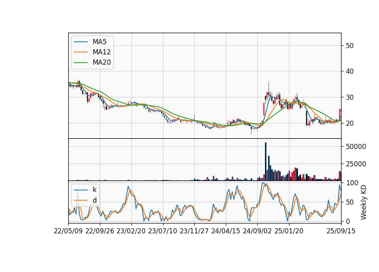Image resolution: width=379 pixels, height=272 pixels.
Task: Click the 22/09/26 date axis label
Action: 100,231
